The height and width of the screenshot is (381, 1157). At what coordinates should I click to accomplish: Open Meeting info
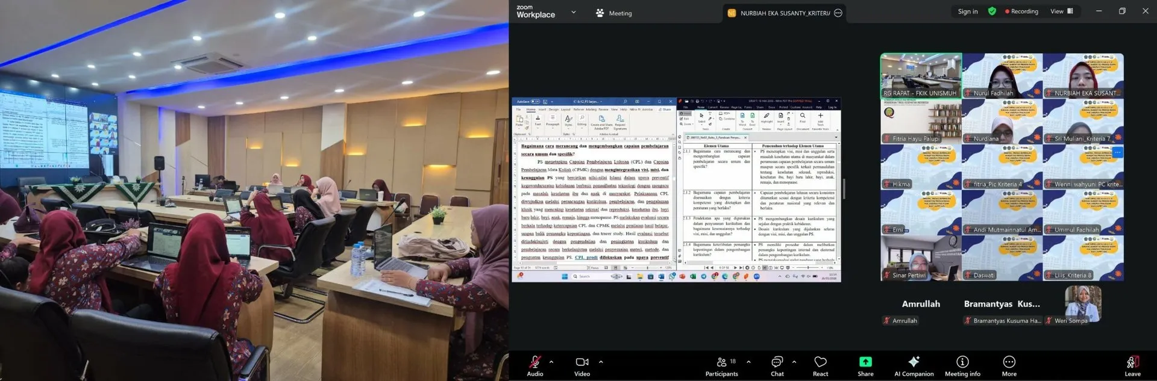click(x=962, y=365)
